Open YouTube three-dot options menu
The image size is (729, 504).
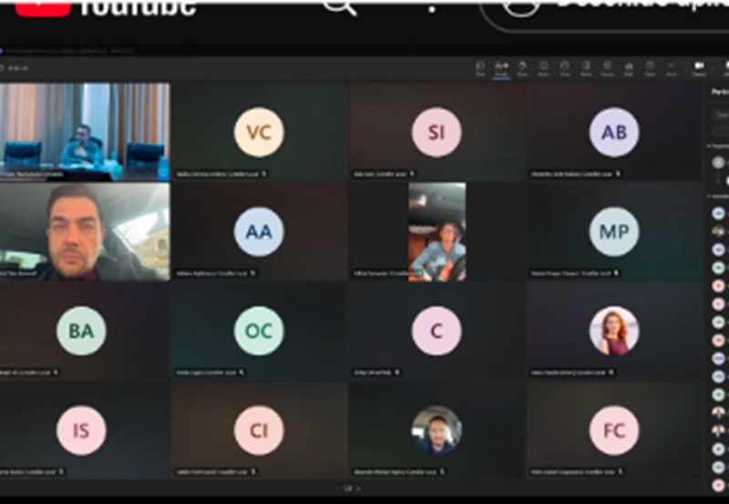pyautogui.click(x=432, y=7)
